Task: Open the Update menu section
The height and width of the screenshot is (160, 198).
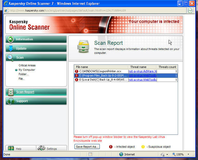Action: click(36, 49)
